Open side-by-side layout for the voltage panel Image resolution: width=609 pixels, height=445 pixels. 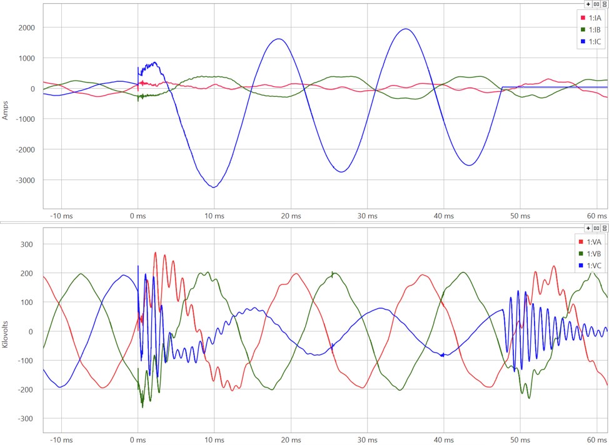(596, 228)
